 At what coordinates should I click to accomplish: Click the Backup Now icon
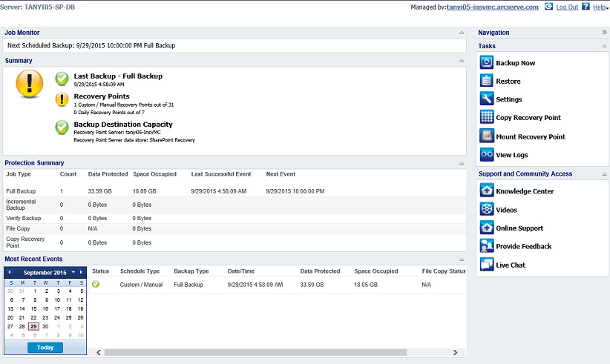[487, 63]
